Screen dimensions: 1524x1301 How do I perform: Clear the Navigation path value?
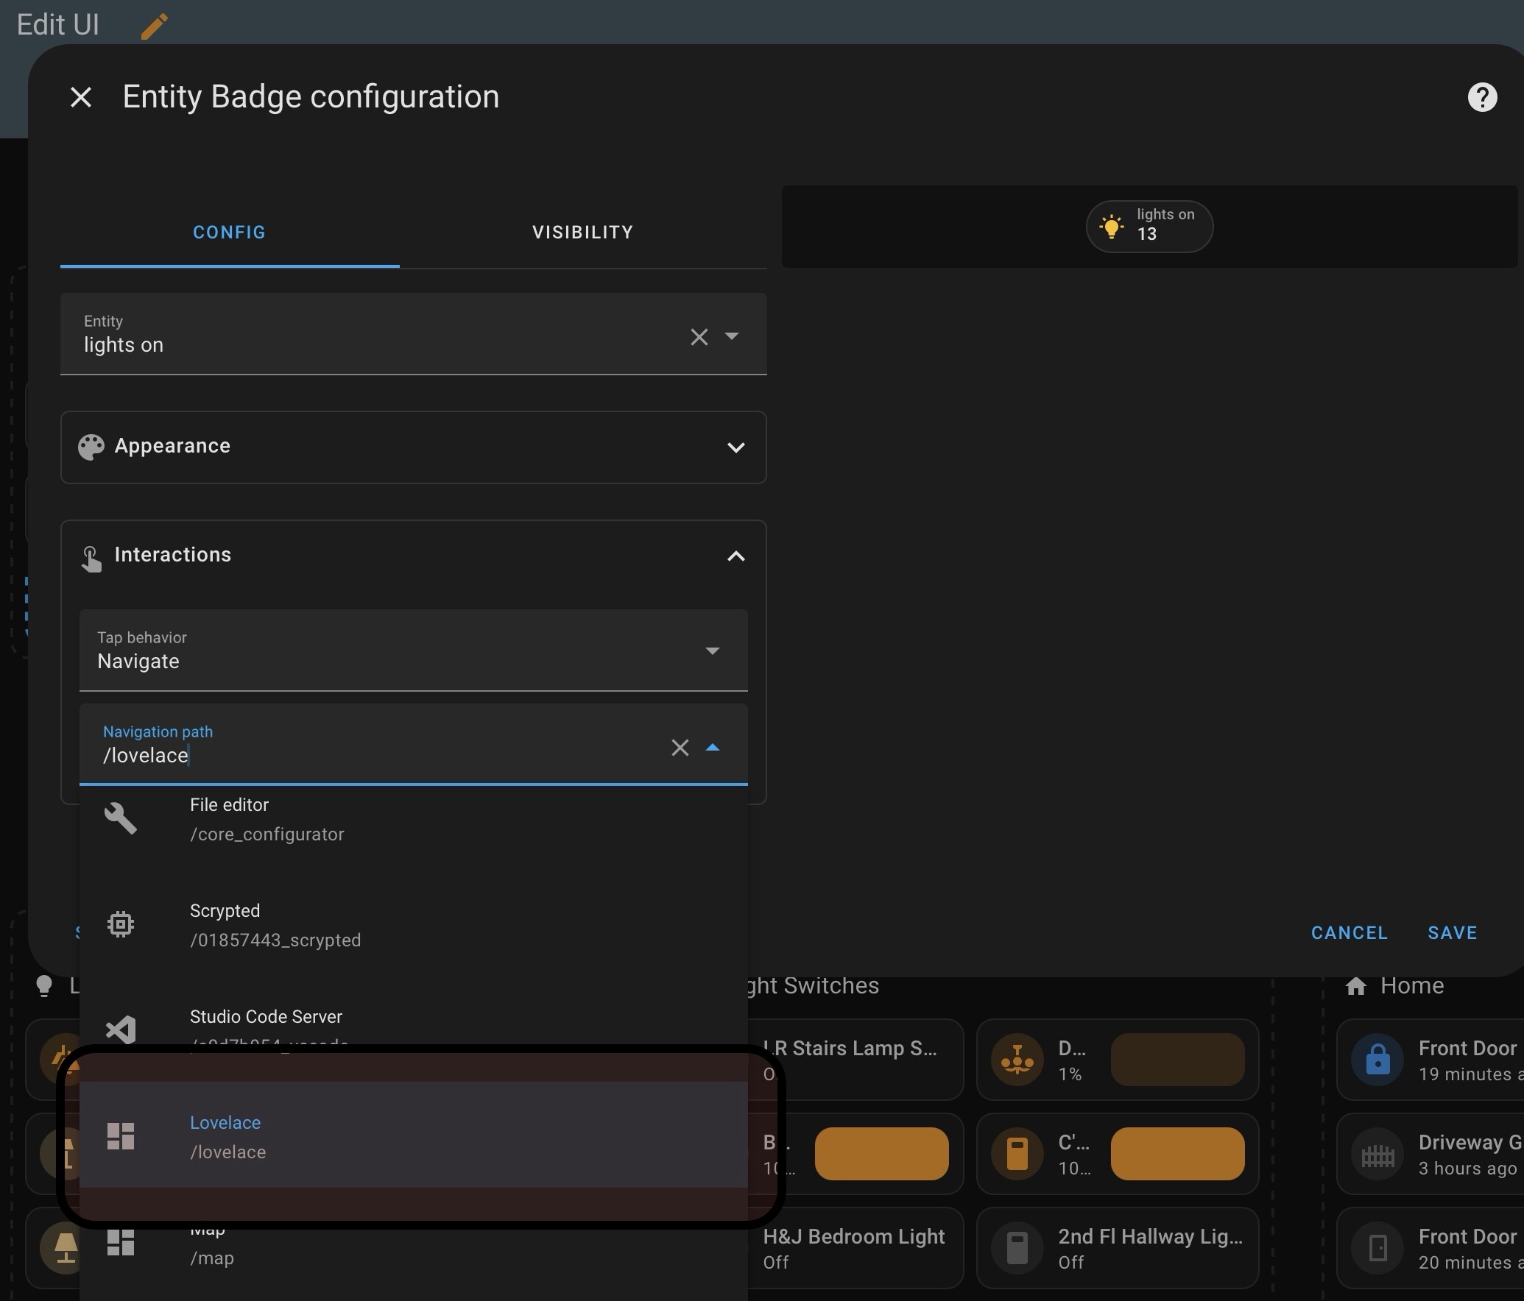680,748
